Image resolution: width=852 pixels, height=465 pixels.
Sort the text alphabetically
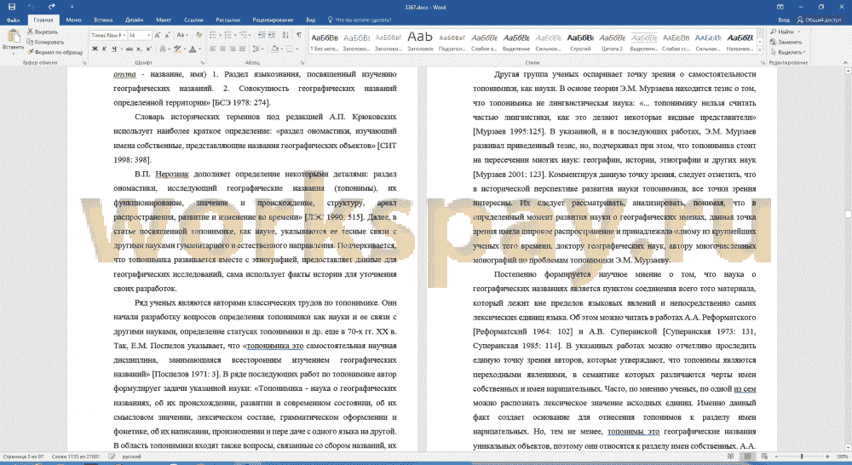[x=285, y=35]
